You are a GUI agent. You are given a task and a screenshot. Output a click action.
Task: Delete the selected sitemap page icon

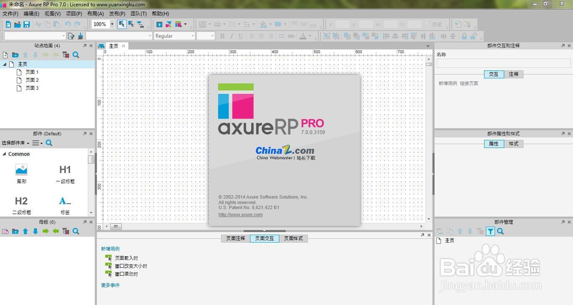click(x=66, y=55)
